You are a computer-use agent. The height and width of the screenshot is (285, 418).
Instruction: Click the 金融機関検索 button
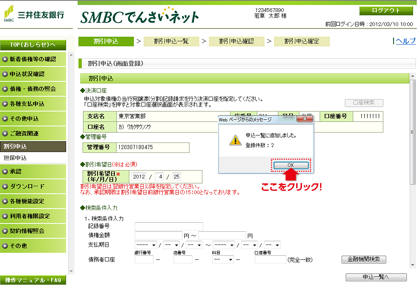(364, 259)
